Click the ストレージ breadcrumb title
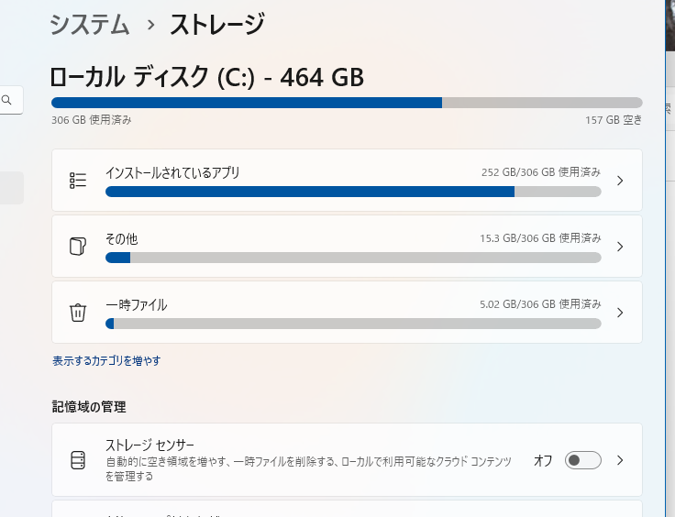Image resolution: width=675 pixels, height=517 pixels. [x=217, y=25]
